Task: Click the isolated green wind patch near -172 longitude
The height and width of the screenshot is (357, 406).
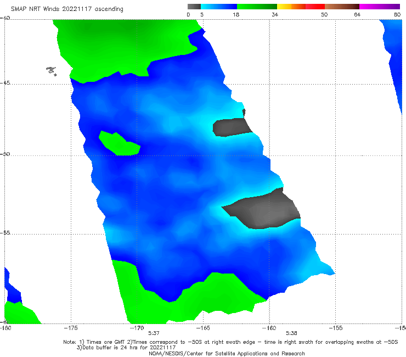Action: coord(120,143)
